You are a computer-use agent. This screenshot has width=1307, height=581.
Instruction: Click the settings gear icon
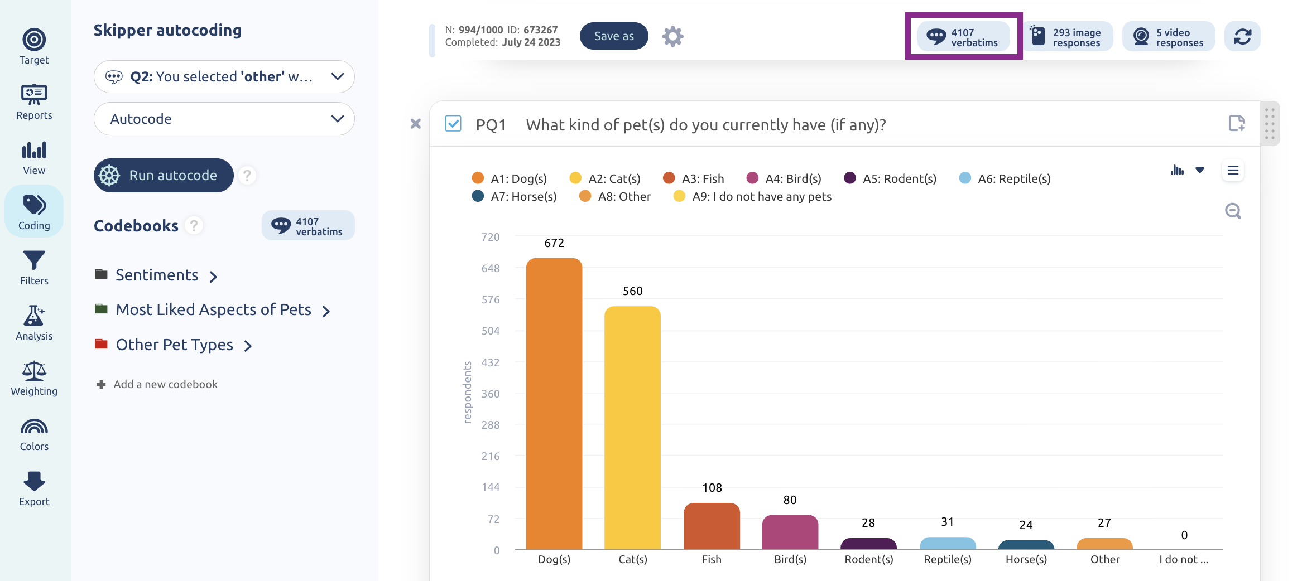click(x=672, y=36)
